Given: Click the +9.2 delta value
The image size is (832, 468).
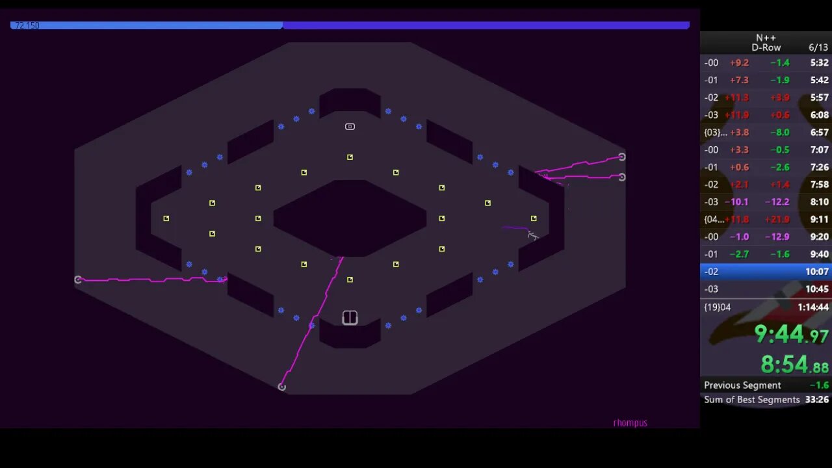Looking at the screenshot, I should pos(739,63).
